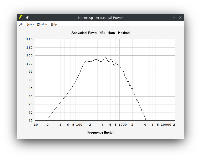
Task: Click the 70 dB y-axis label
Action: [31, 113]
